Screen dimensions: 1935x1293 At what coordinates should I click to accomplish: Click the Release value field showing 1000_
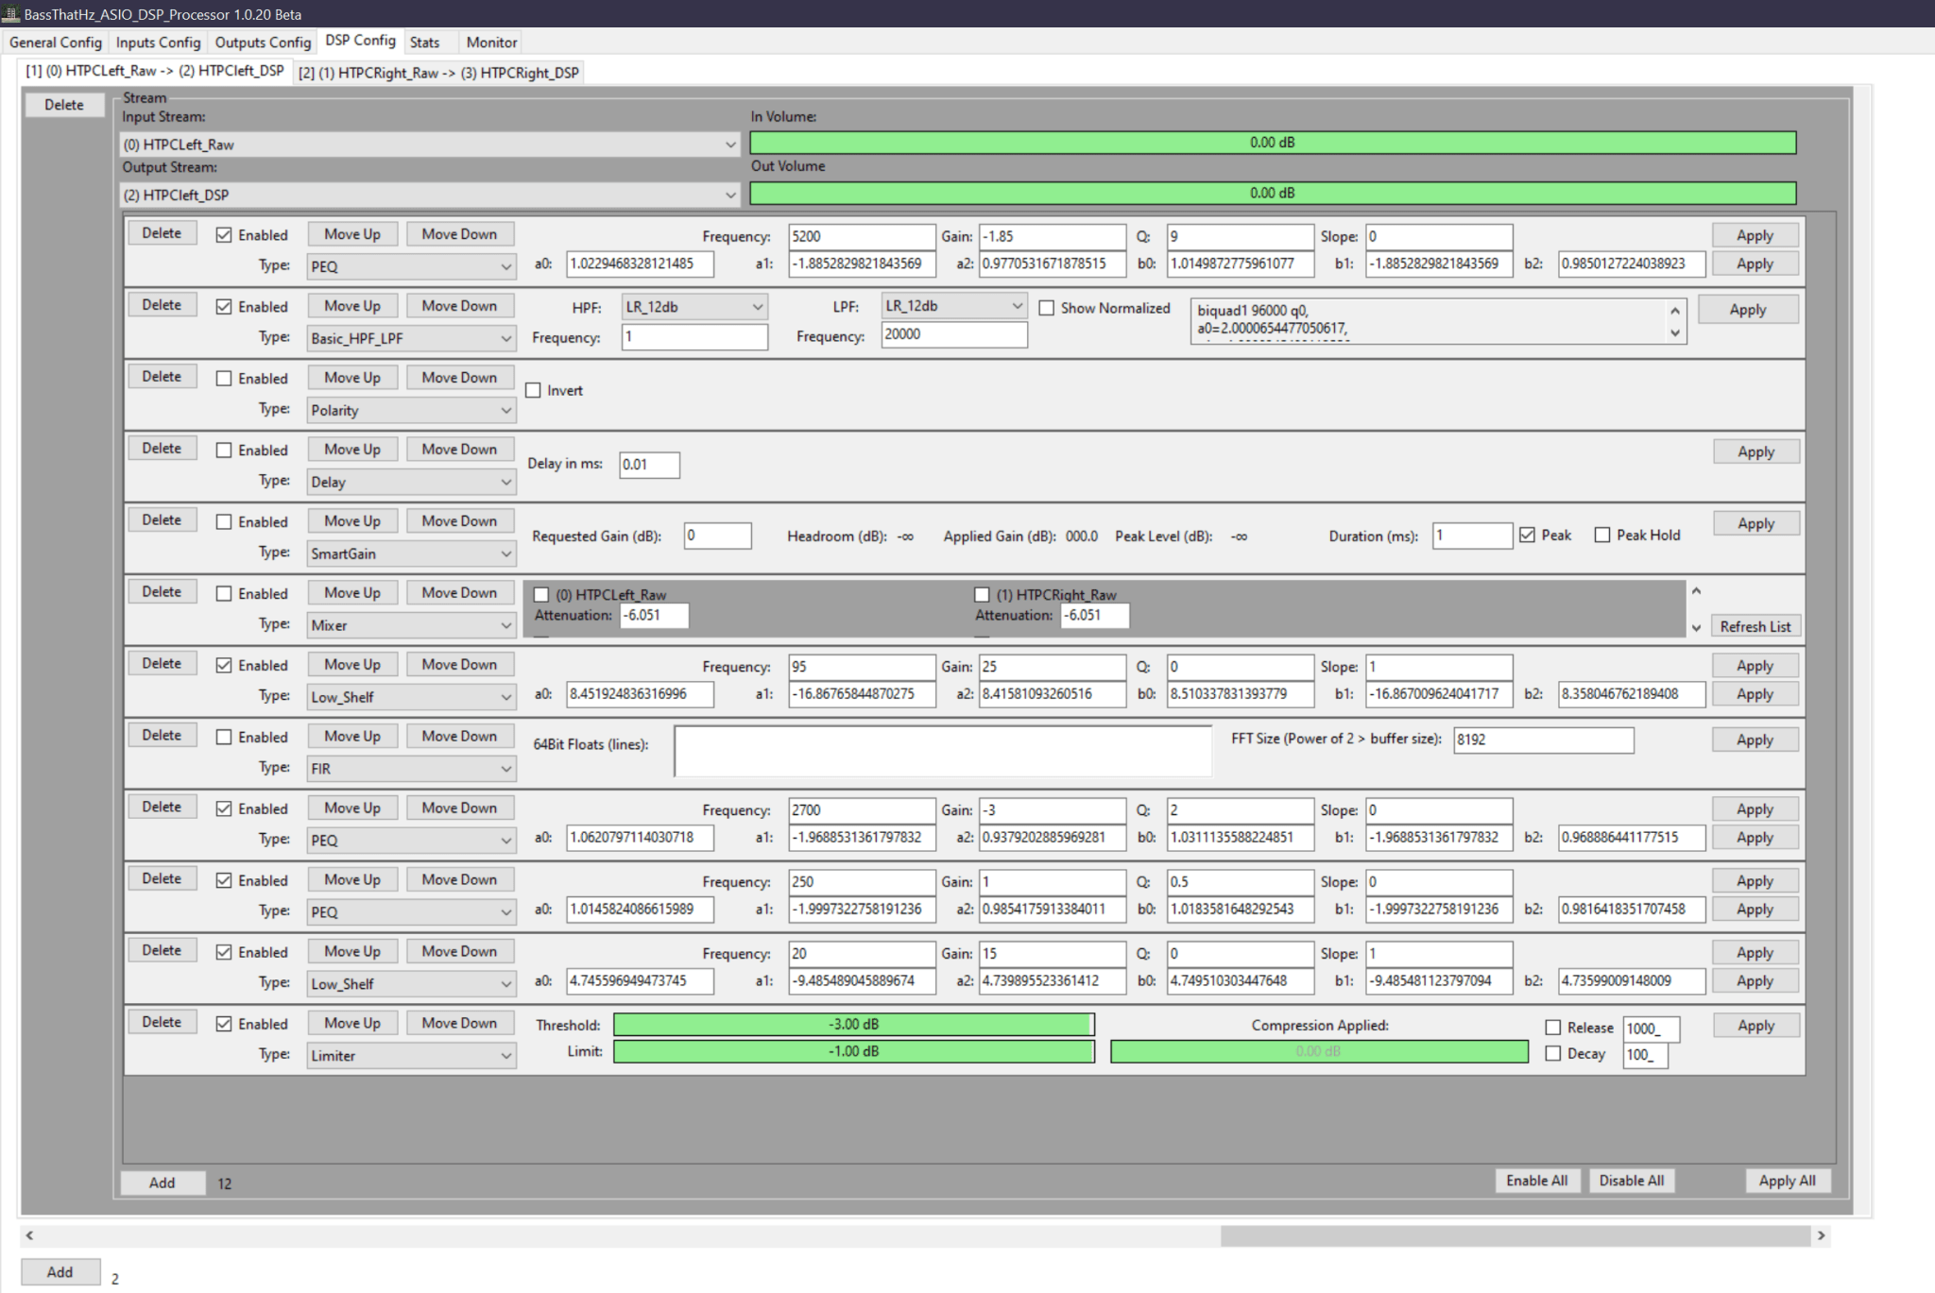click(1651, 1029)
